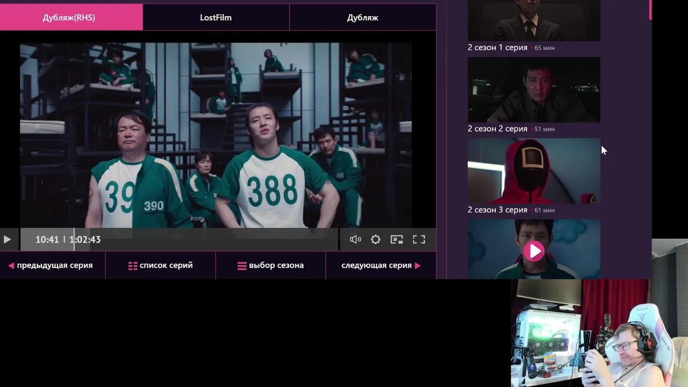Click the 2 сезон 2 серия title
The image size is (688, 387).
pos(497,129)
